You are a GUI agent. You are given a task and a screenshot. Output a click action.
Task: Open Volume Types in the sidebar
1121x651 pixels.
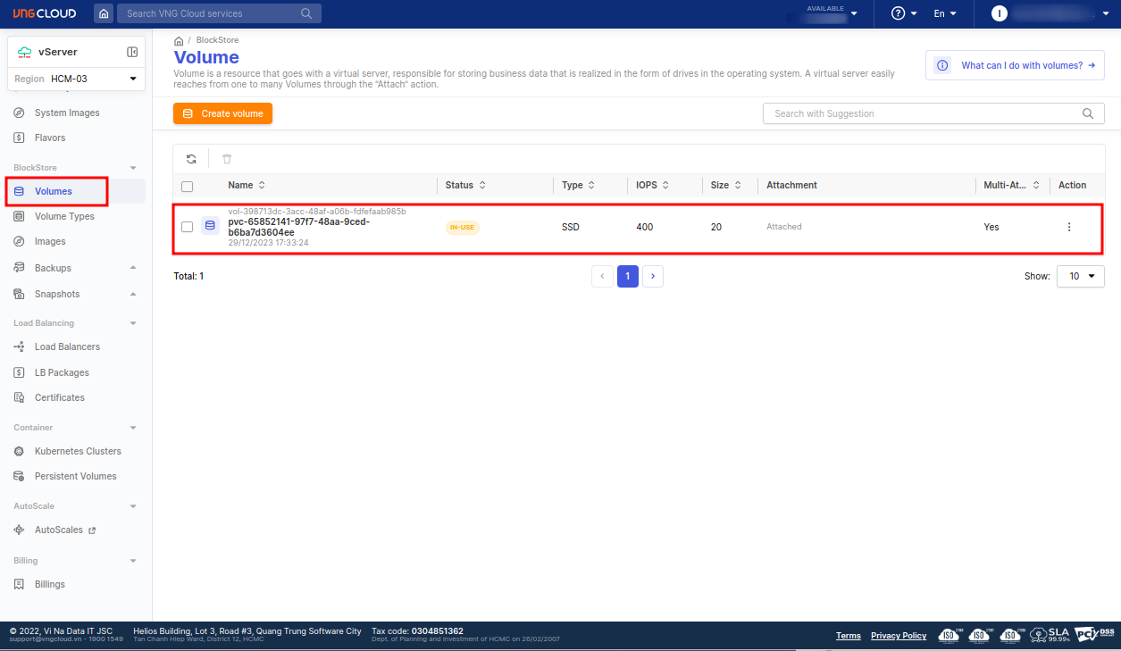(x=64, y=216)
